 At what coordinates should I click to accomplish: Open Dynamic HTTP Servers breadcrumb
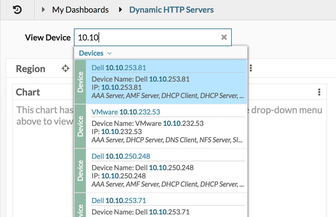point(171,10)
